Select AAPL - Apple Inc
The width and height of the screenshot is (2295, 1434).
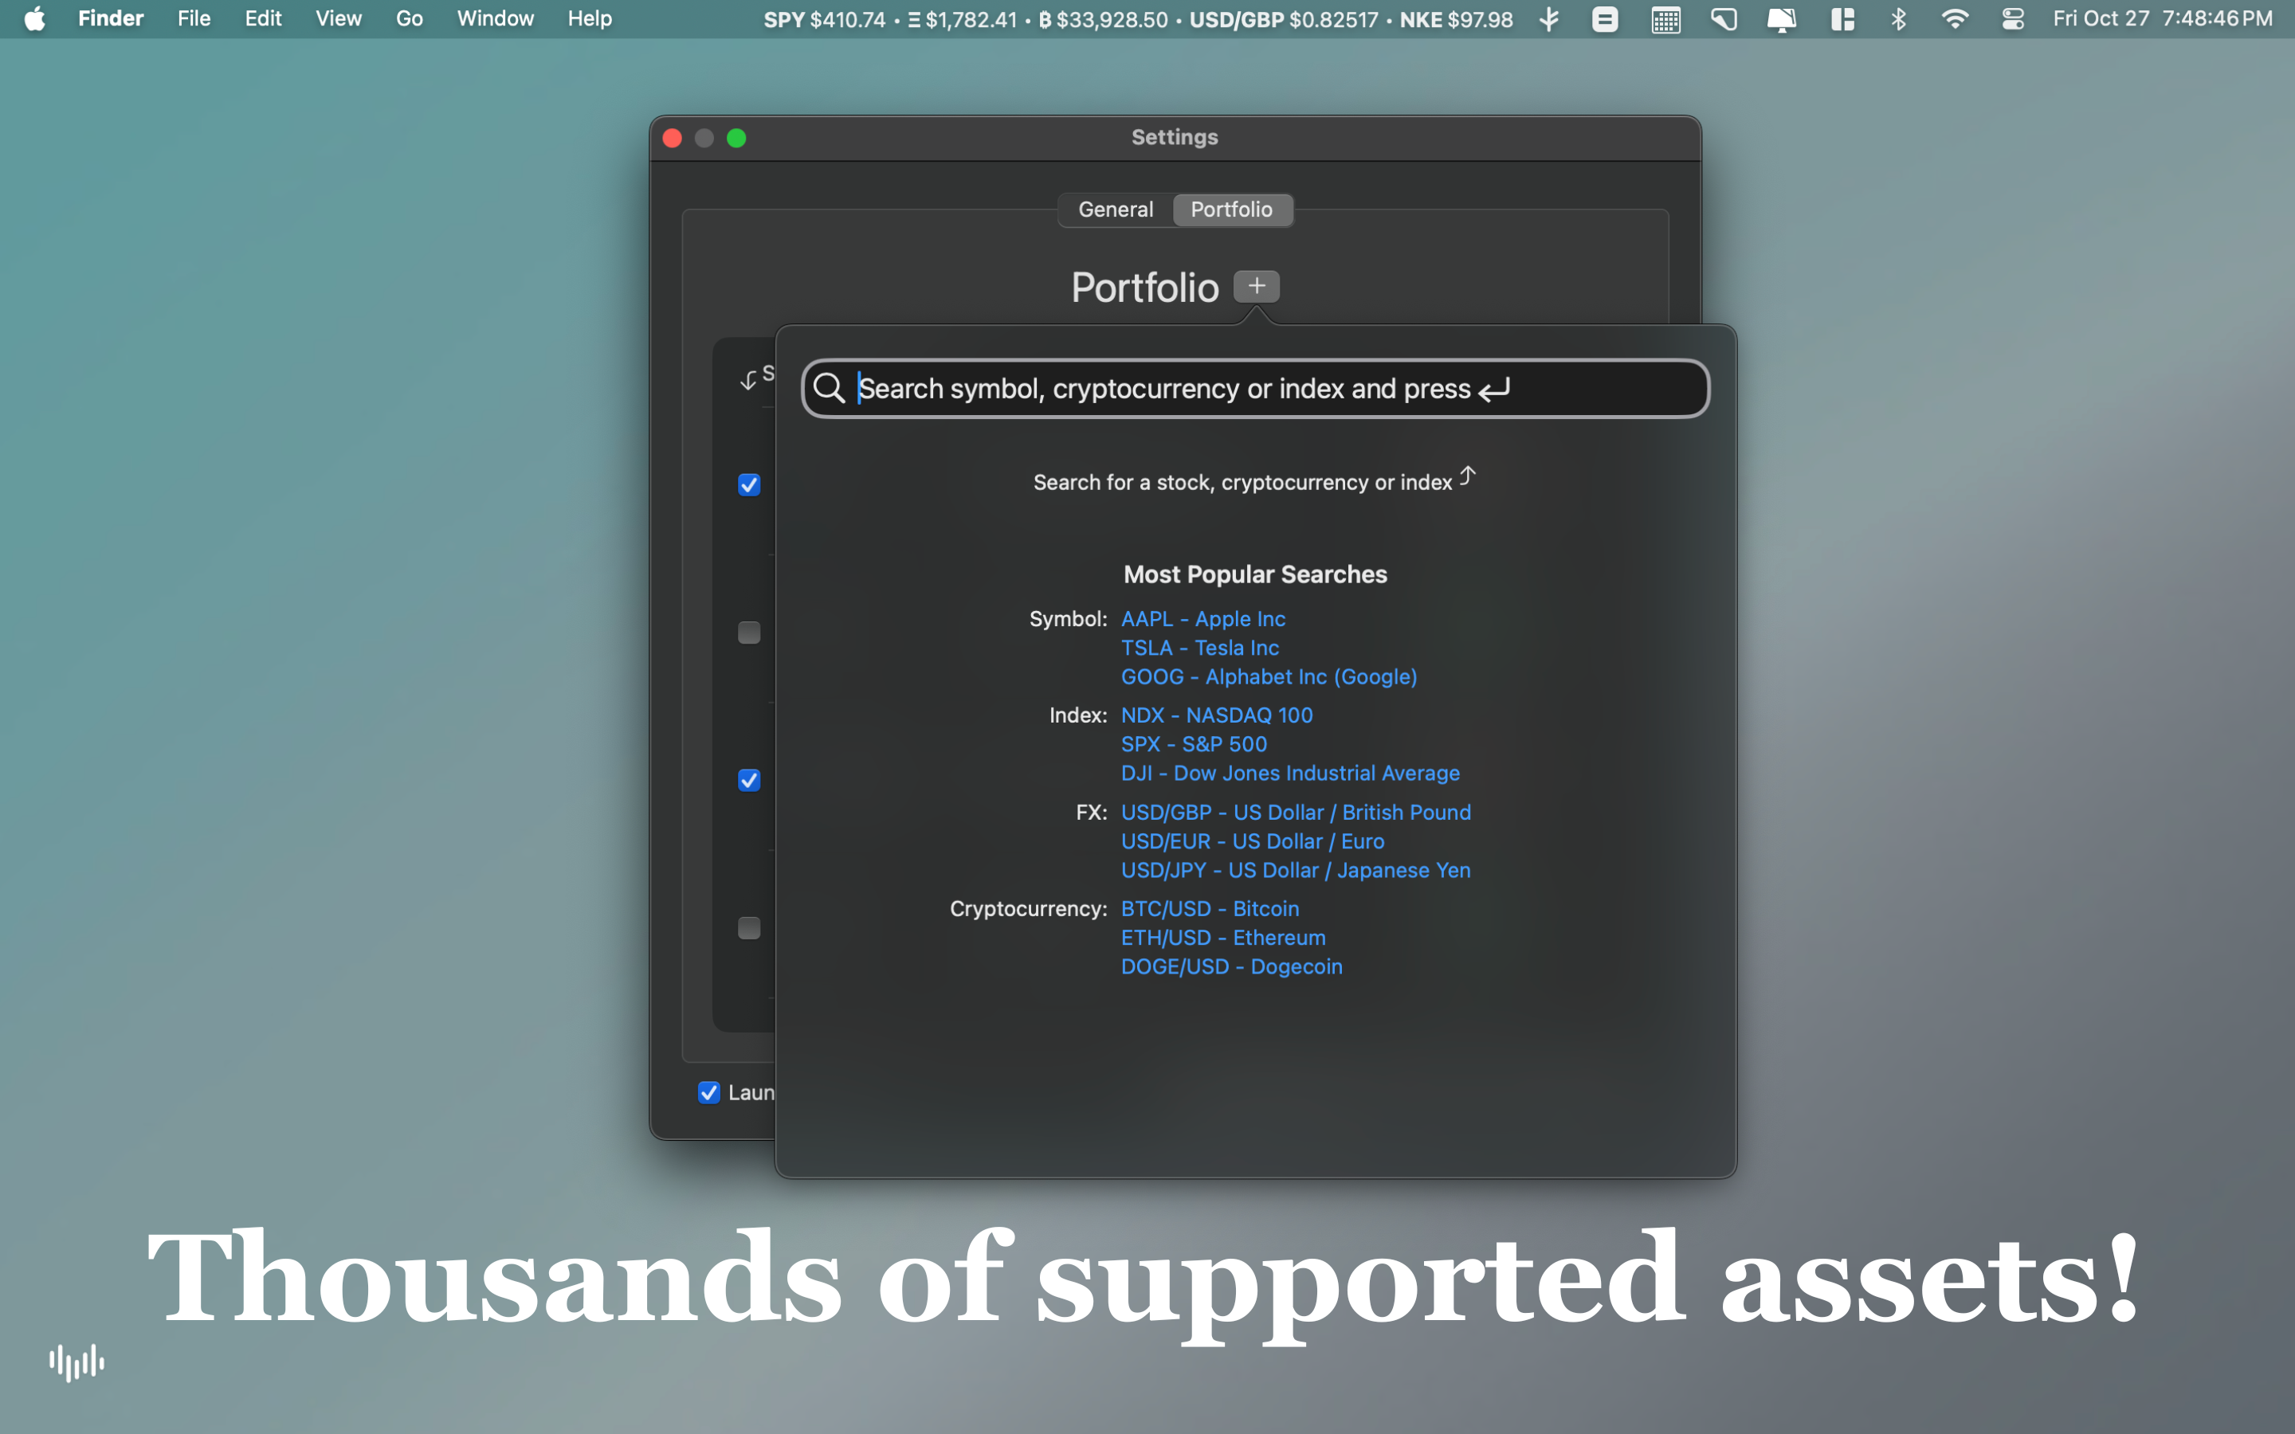click(1202, 618)
